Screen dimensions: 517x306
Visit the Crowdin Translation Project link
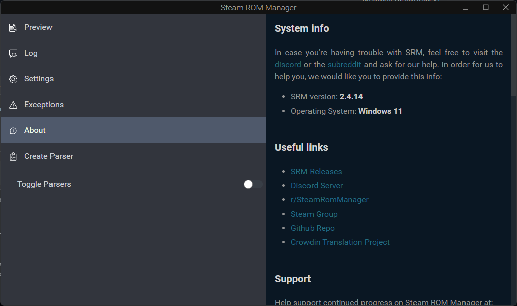click(x=340, y=242)
